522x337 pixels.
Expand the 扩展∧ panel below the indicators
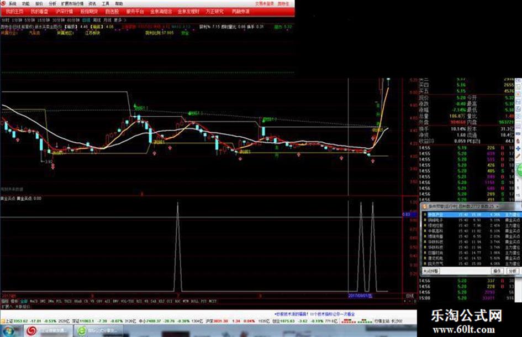(6, 306)
